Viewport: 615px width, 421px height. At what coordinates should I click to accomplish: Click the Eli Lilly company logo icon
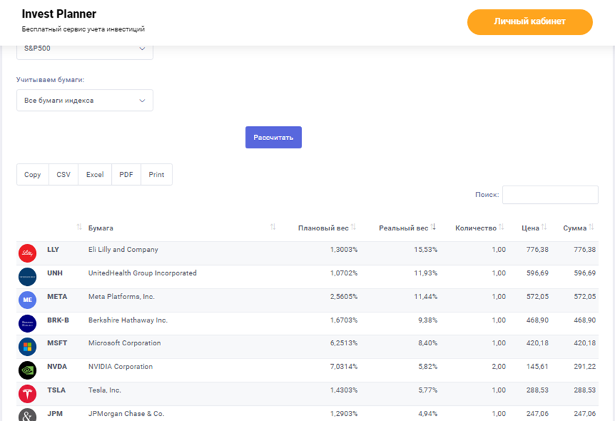click(27, 253)
